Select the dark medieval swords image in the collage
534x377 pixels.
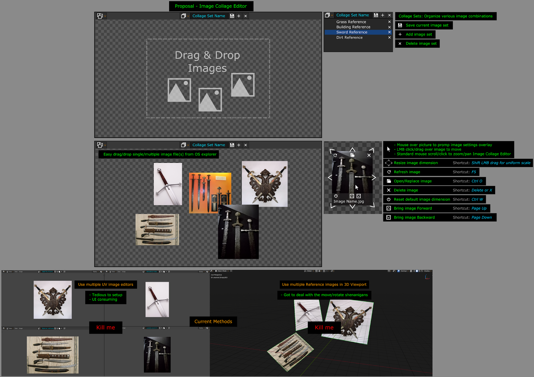tap(238, 232)
